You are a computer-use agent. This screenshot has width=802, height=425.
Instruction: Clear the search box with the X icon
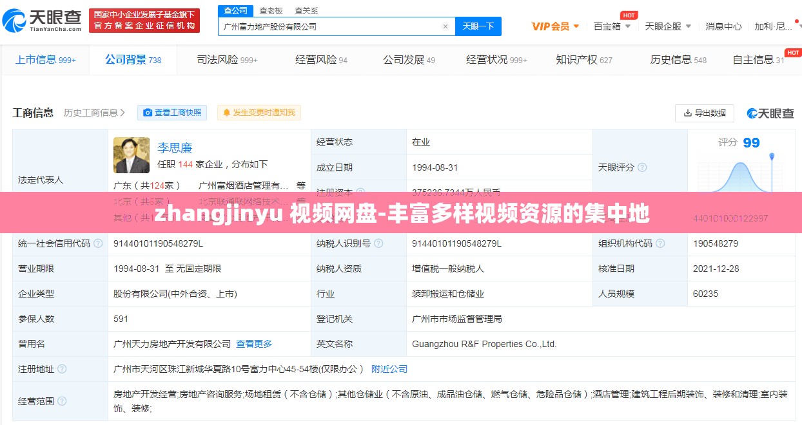pos(445,26)
